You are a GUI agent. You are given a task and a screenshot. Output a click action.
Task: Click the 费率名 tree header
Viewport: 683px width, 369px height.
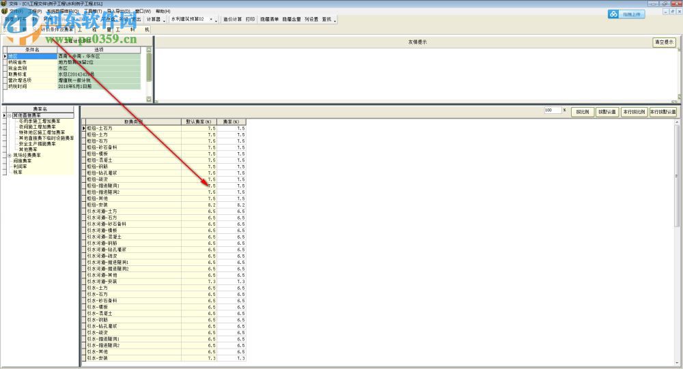click(40, 109)
